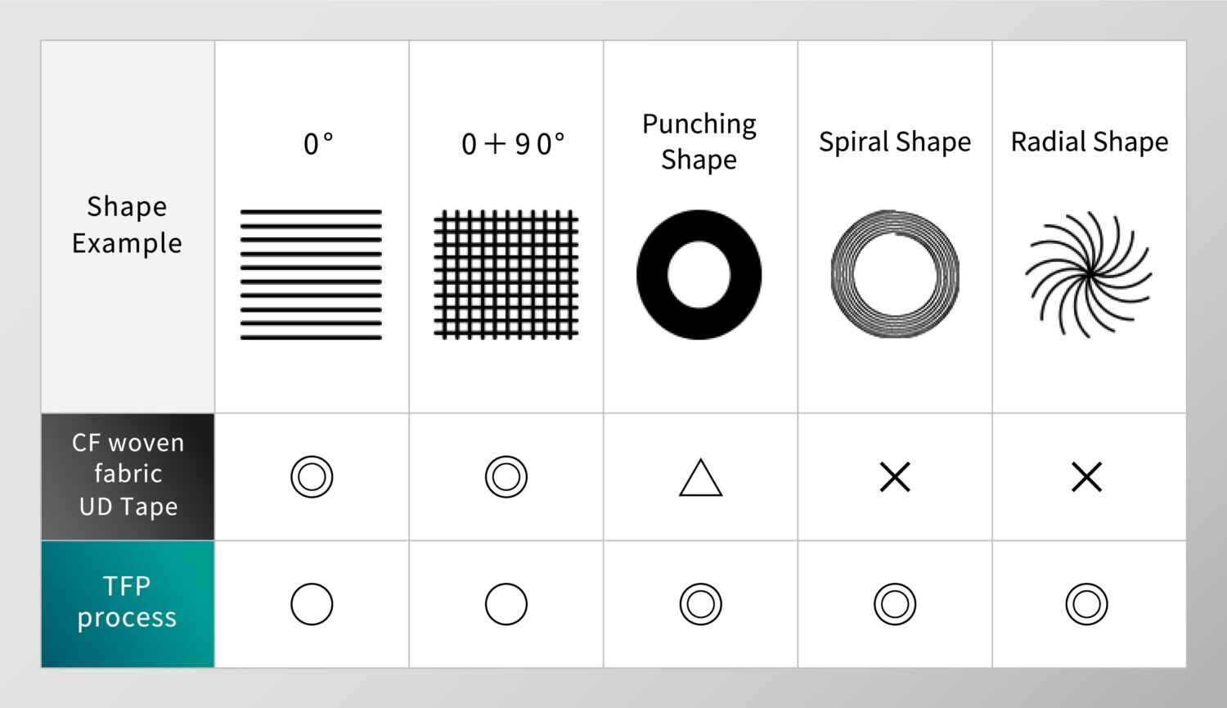Click the 0° horizontal lines shape icon
The image size is (1227, 708).
point(311,274)
